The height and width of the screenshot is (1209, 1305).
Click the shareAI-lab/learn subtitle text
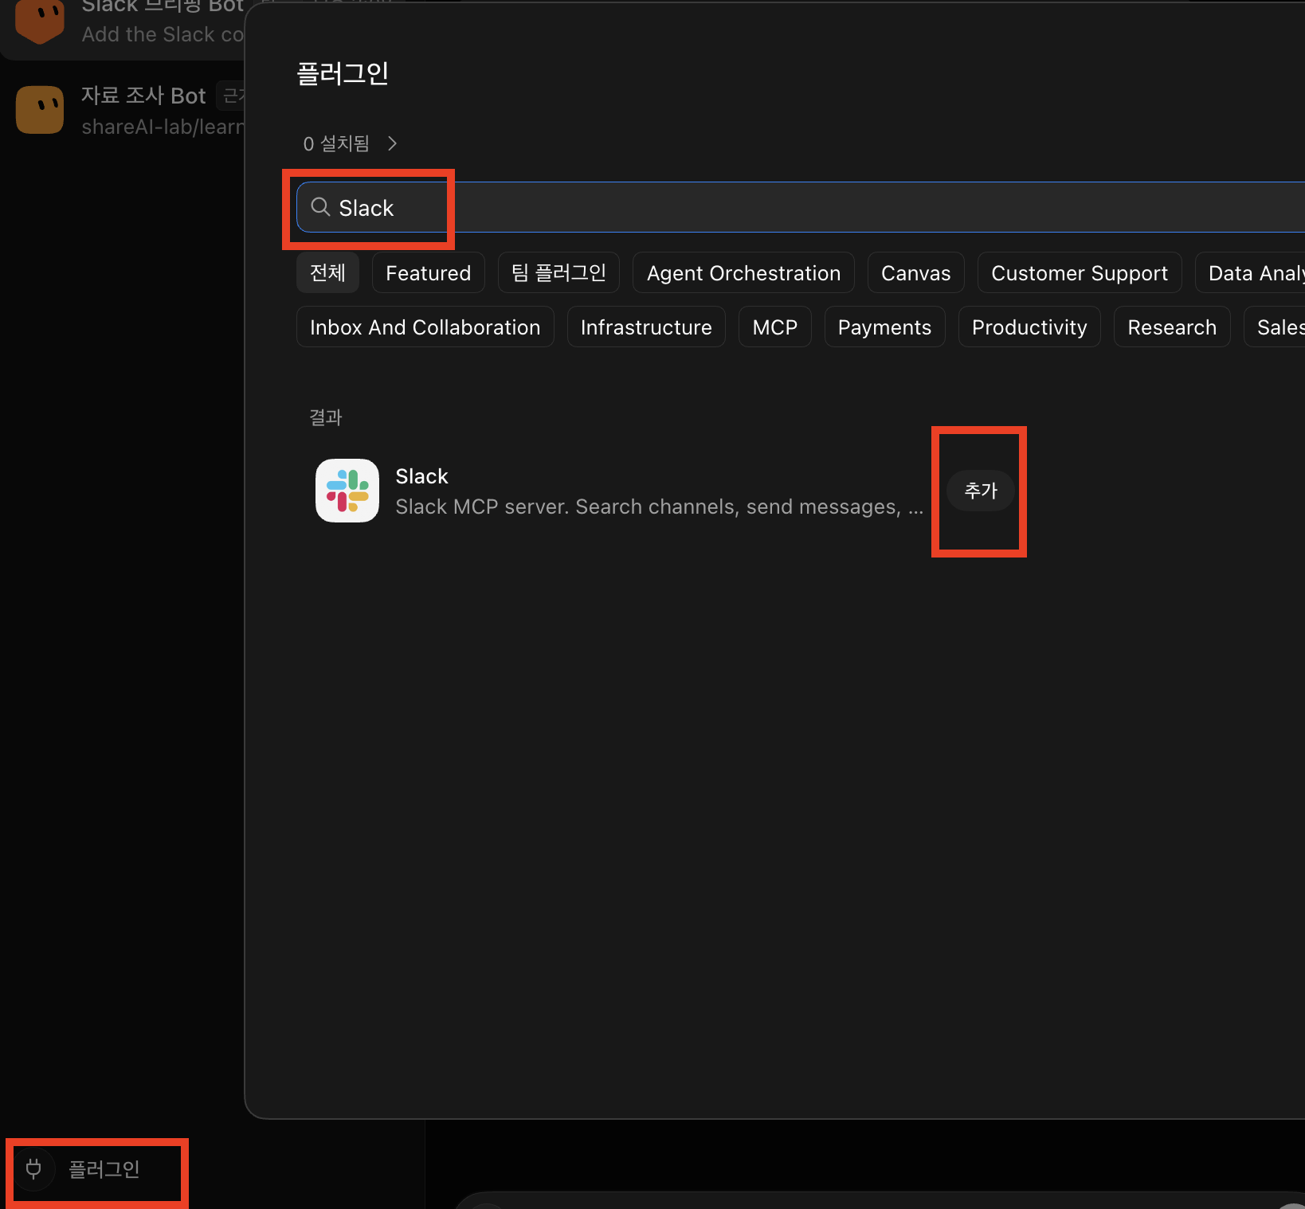163,127
